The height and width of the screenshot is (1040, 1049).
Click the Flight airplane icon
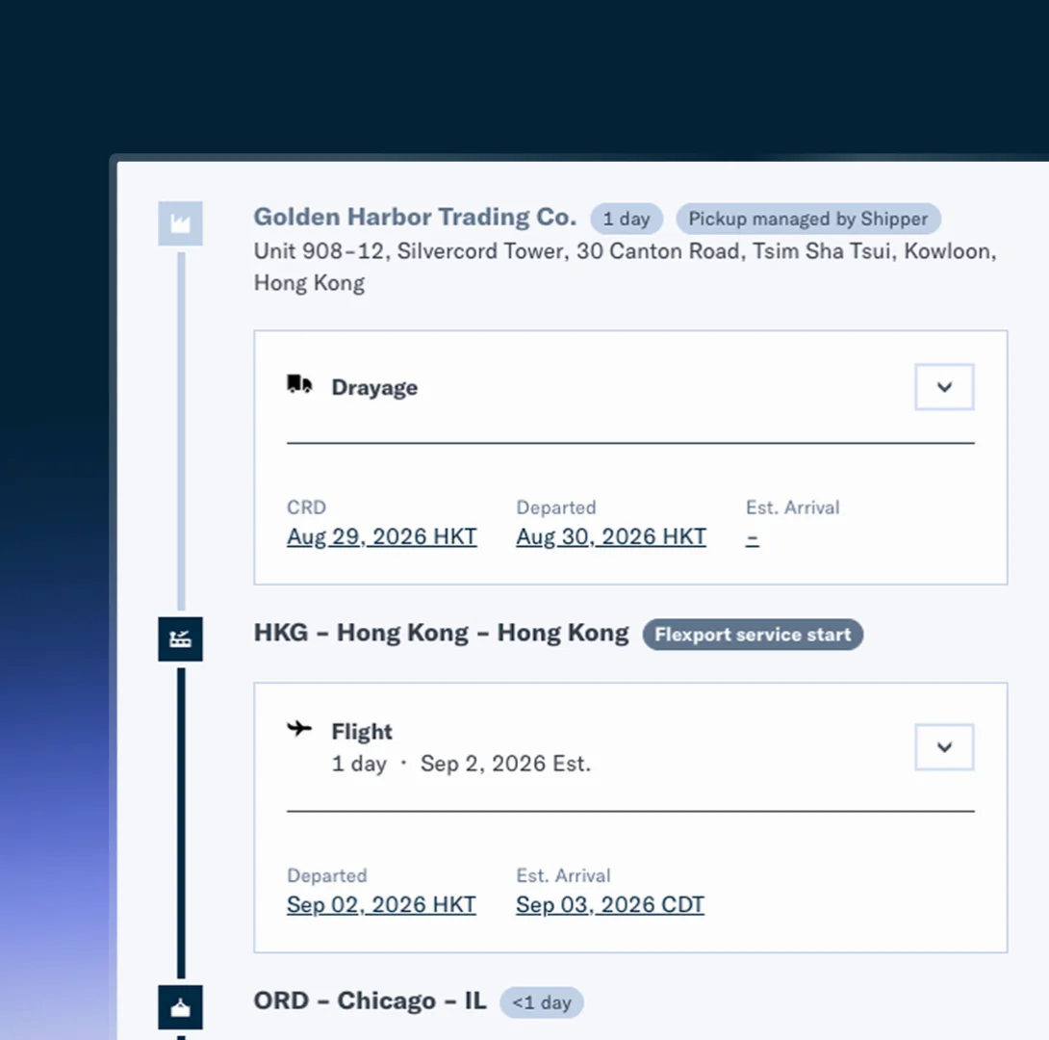299,728
